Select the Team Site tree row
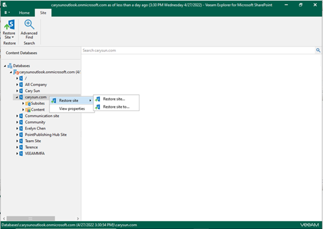The width and height of the screenshot is (323, 229). click(33, 141)
